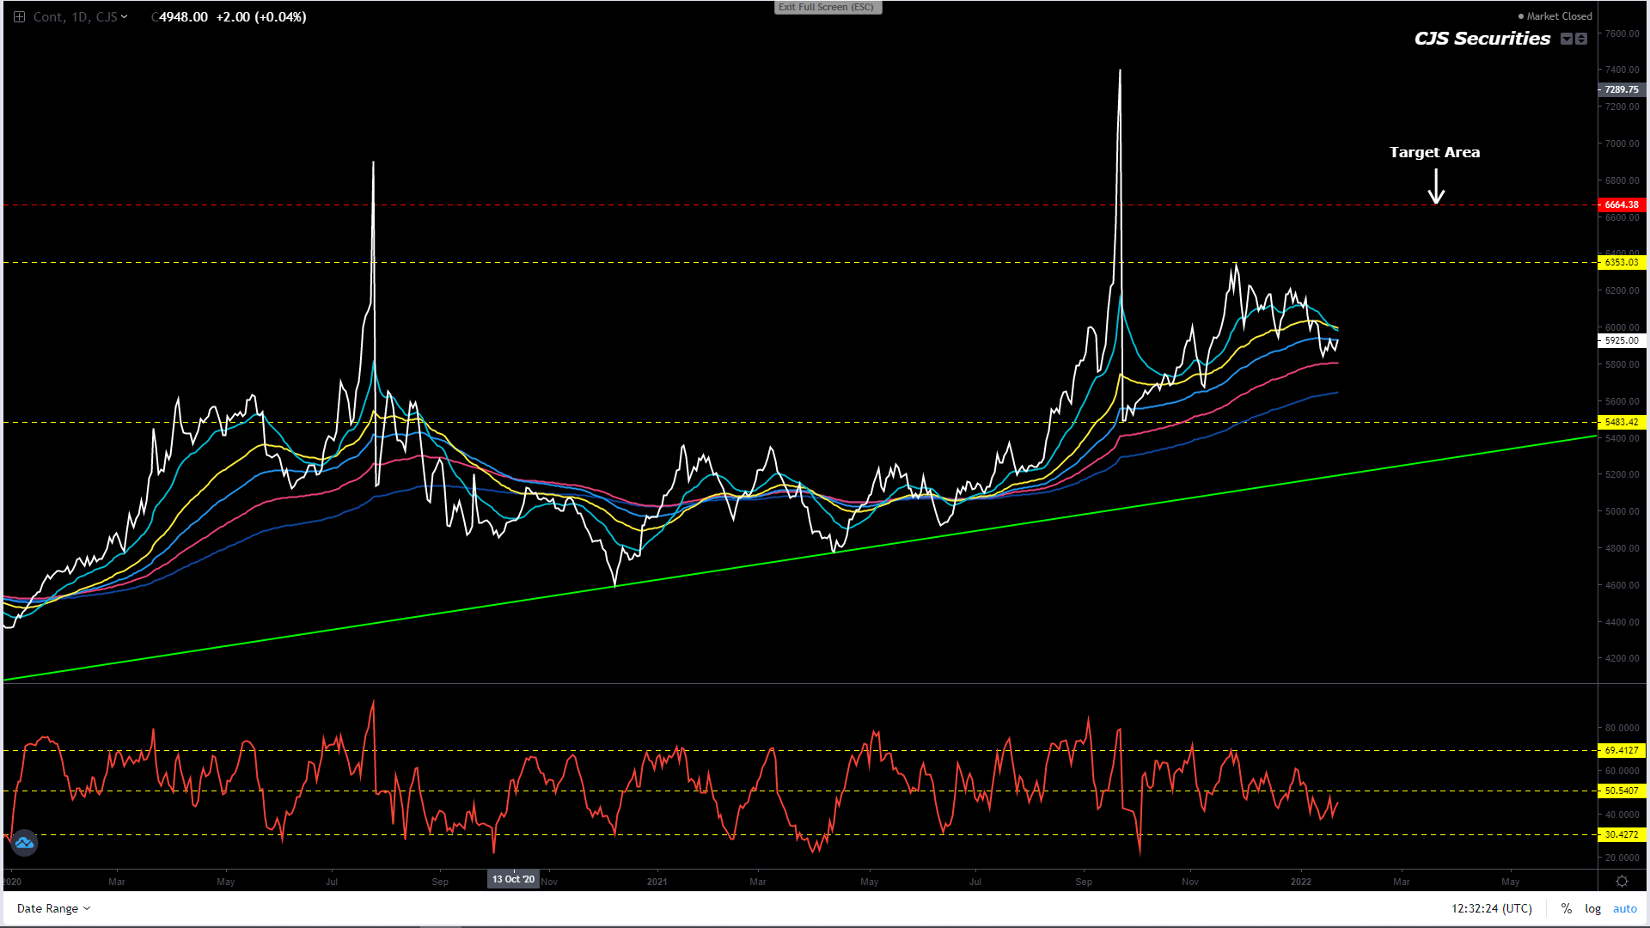Click the pane move-down arrow icon

[x=1567, y=39]
